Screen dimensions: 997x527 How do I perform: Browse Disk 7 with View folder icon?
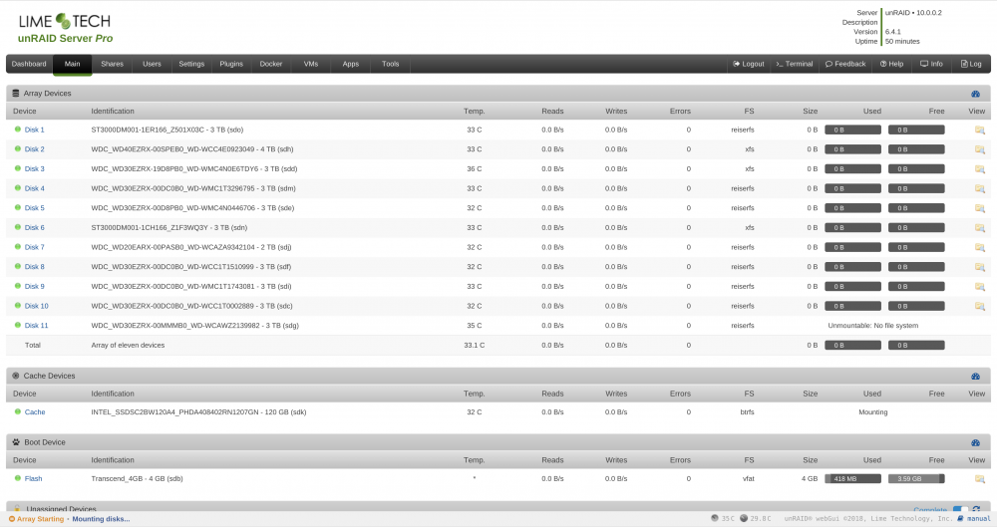pos(979,247)
